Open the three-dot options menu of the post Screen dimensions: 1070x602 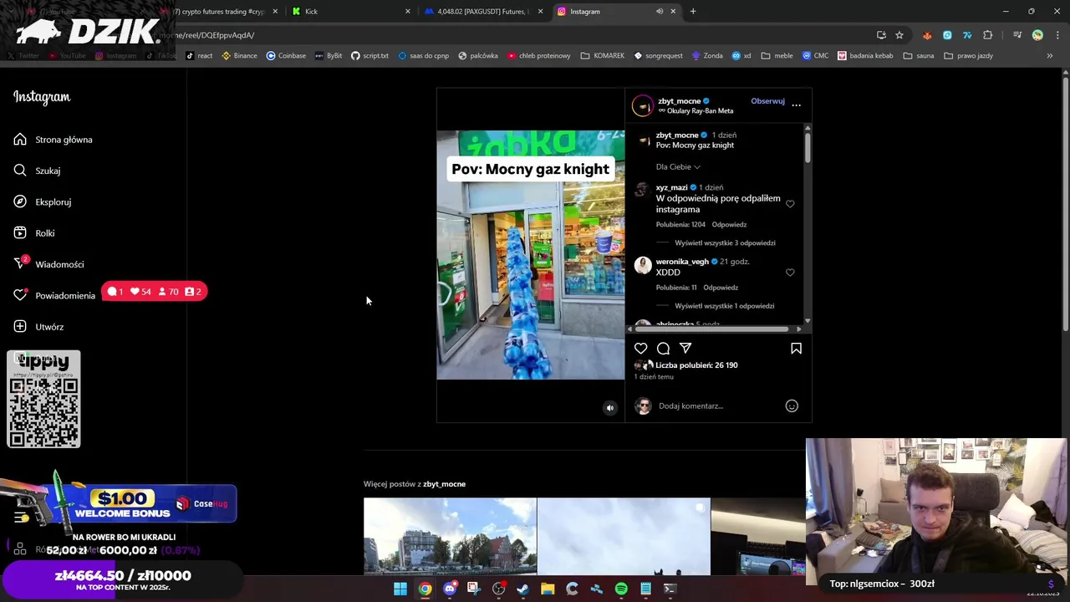pyautogui.click(x=796, y=105)
